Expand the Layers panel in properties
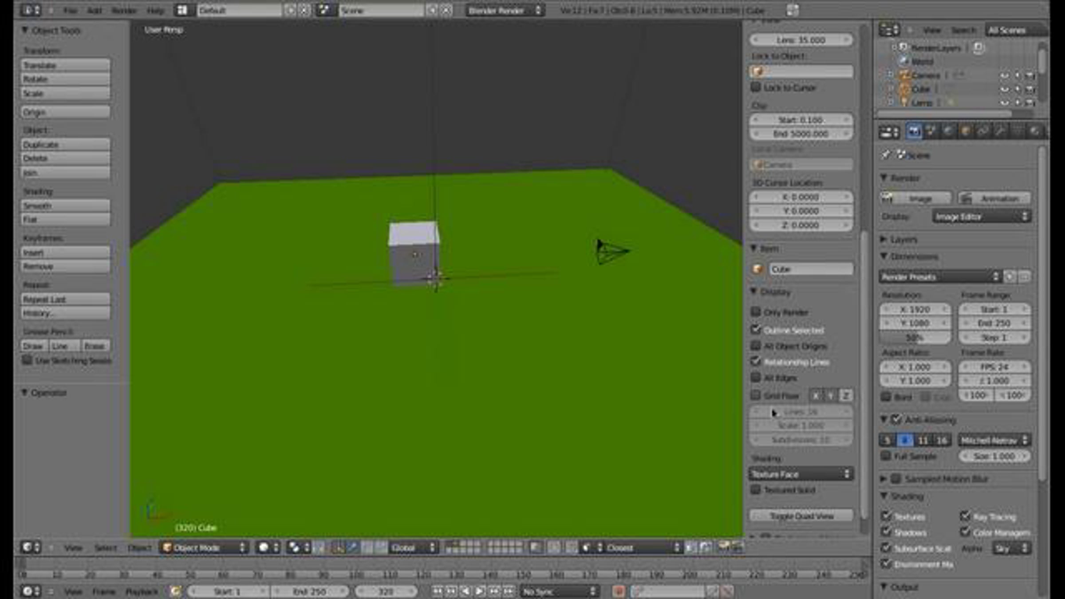The height and width of the screenshot is (599, 1065). point(903,240)
